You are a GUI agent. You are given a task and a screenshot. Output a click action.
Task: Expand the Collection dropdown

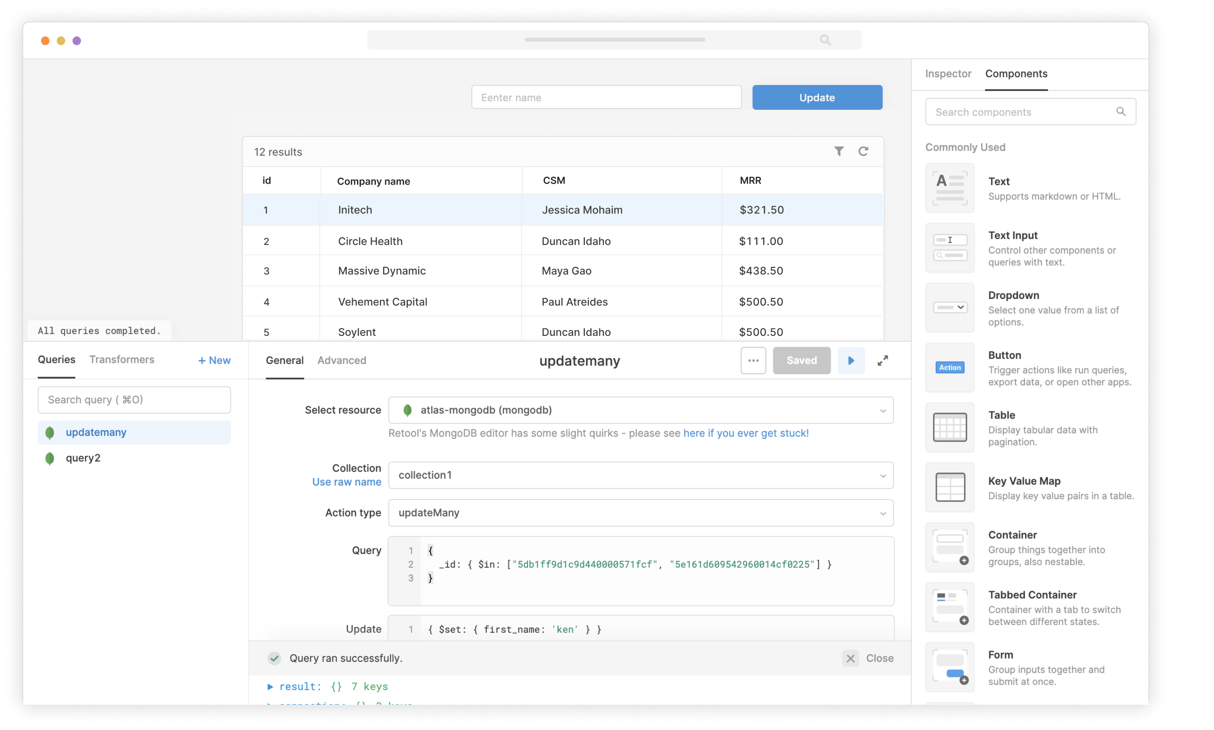click(x=885, y=475)
